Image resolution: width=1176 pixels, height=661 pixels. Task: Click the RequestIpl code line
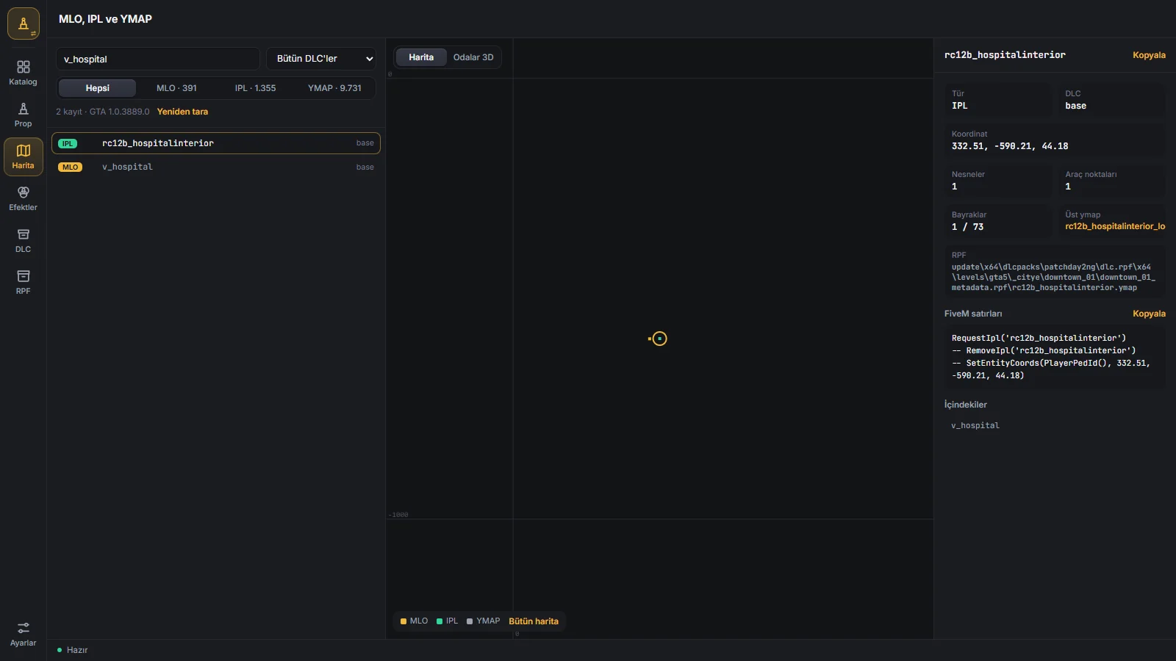(x=1039, y=338)
